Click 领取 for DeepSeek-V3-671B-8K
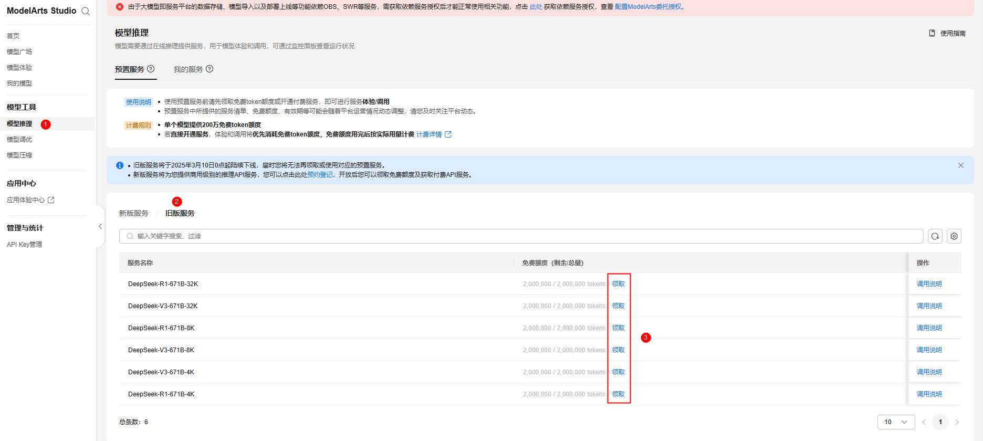This screenshot has width=983, height=441. click(x=619, y=350)
